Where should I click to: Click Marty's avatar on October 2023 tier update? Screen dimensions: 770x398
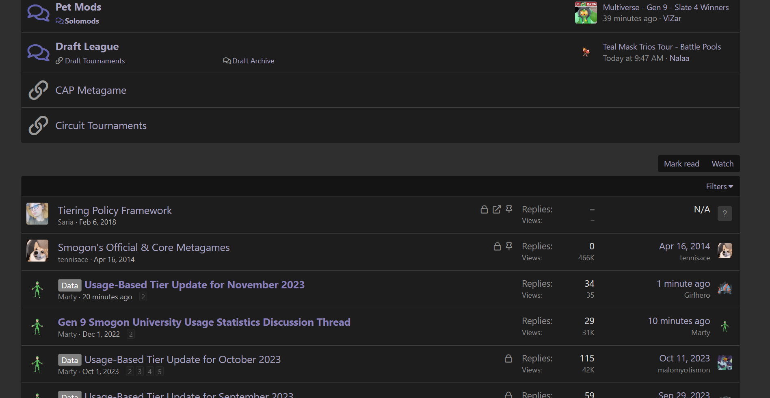[37, 364]
